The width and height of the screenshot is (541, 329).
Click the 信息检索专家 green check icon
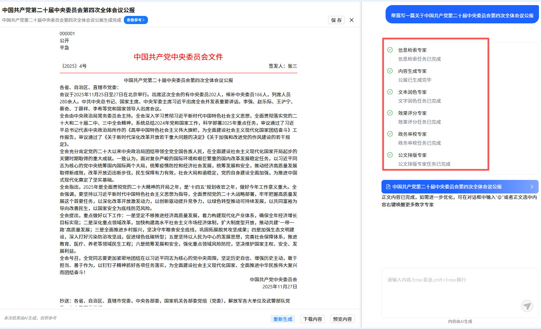coord(390,50)
